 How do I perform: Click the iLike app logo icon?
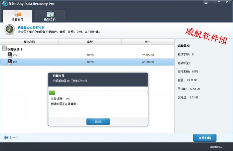tap(5, 4)
